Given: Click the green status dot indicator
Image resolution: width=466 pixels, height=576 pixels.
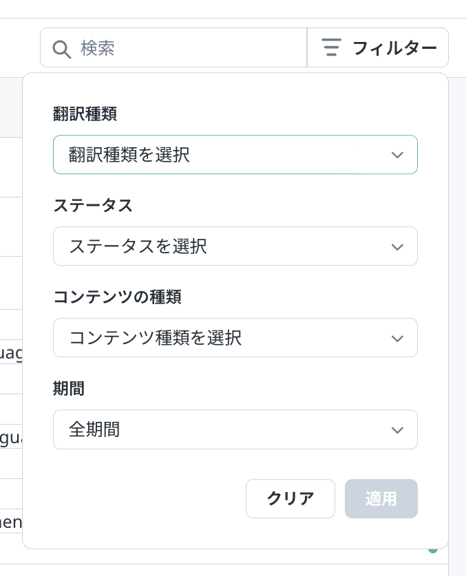Looking at the screenshot, I should [433, 551].
